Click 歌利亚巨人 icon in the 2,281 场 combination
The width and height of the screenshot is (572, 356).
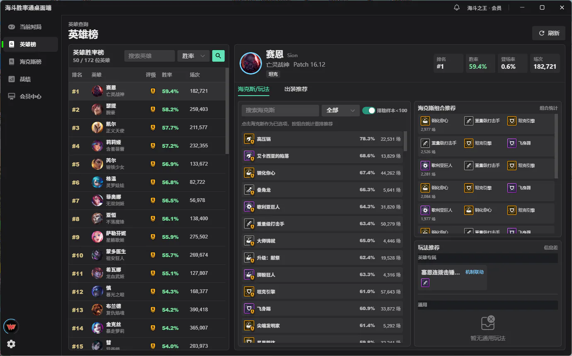[x=425, y=166]
